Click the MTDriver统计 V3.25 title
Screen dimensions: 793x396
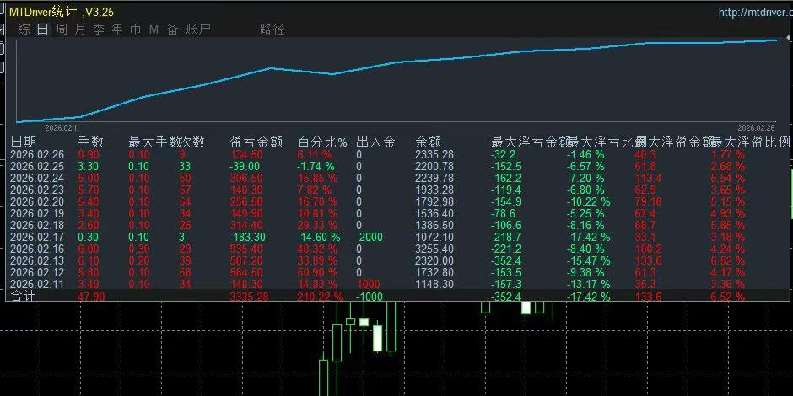62,12
